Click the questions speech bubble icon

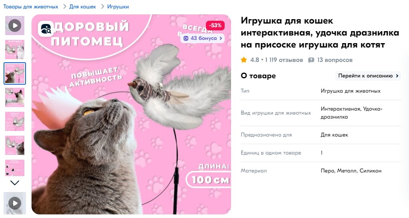pos(311,60)
